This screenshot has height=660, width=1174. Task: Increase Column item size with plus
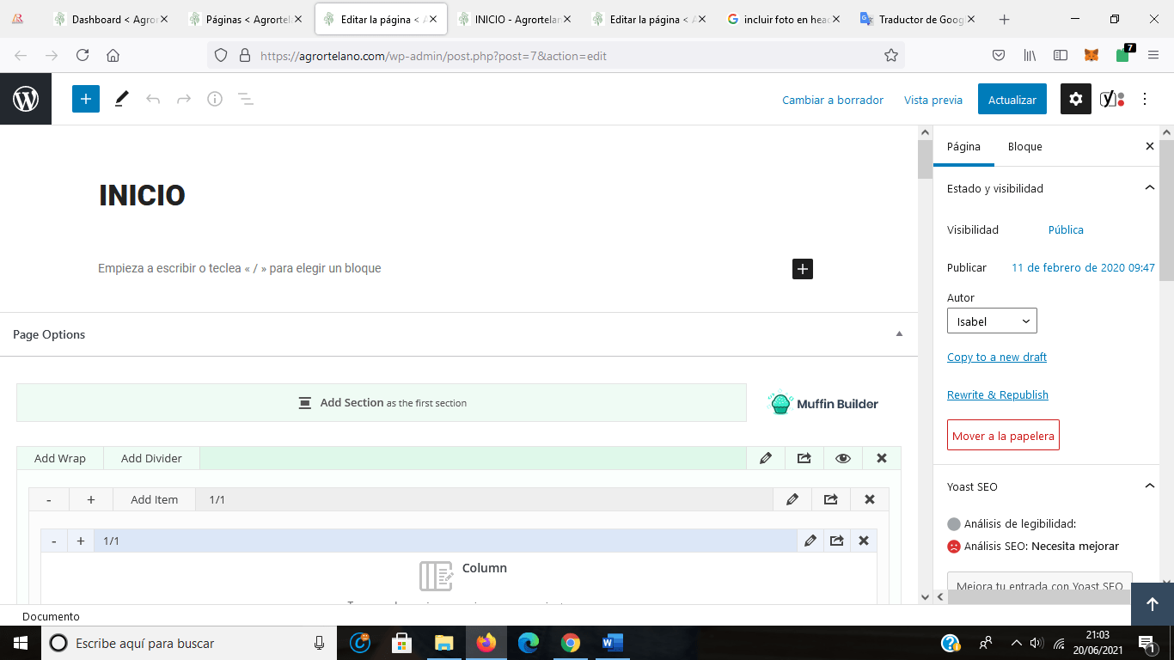81,541
